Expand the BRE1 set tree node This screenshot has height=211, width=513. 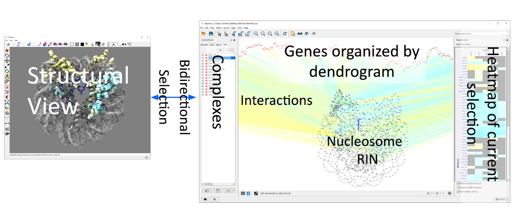[203, 55]
